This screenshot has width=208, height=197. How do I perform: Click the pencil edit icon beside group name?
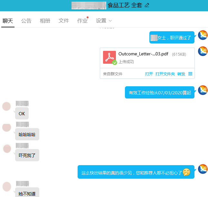[x=147, y=5]
